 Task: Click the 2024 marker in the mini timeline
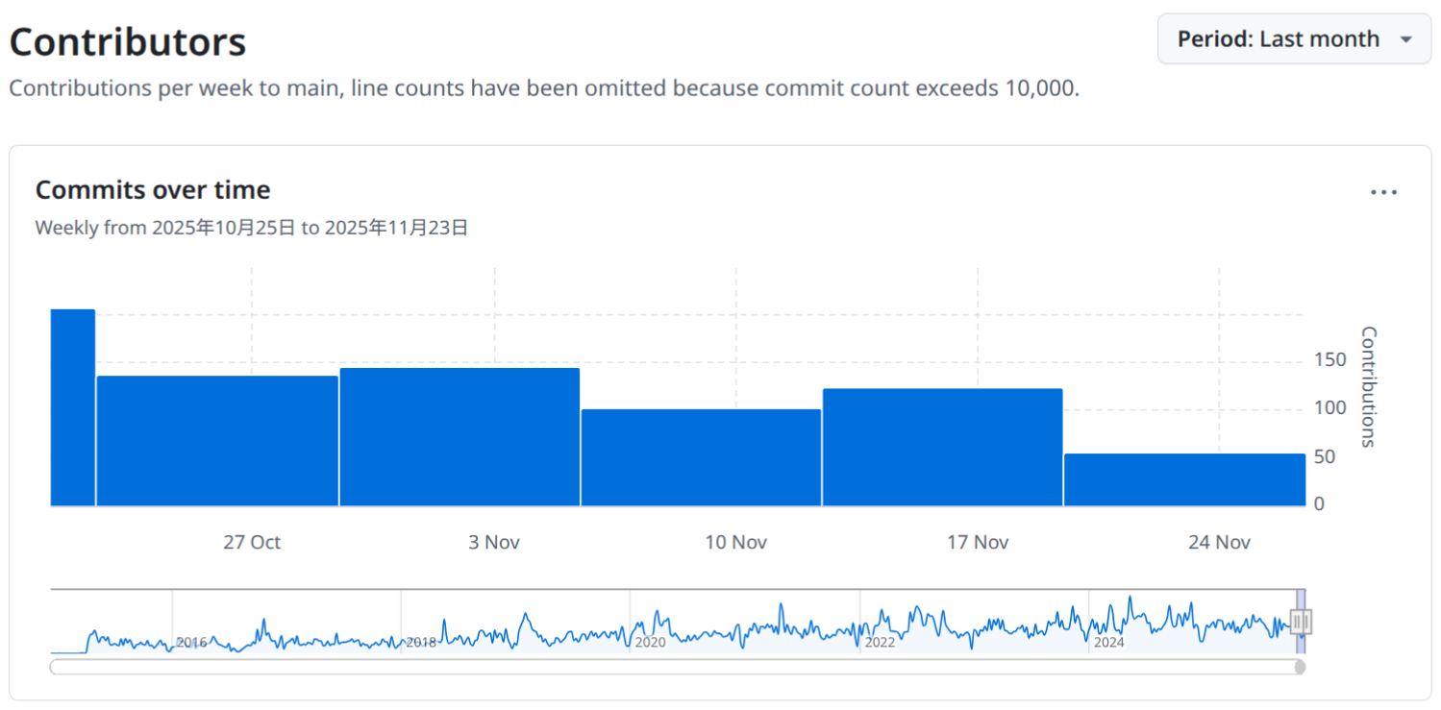pyautogui.click(x=1107, y=642)
